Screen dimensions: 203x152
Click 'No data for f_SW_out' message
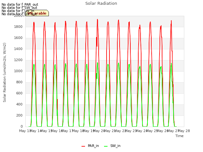coord(19,8)
